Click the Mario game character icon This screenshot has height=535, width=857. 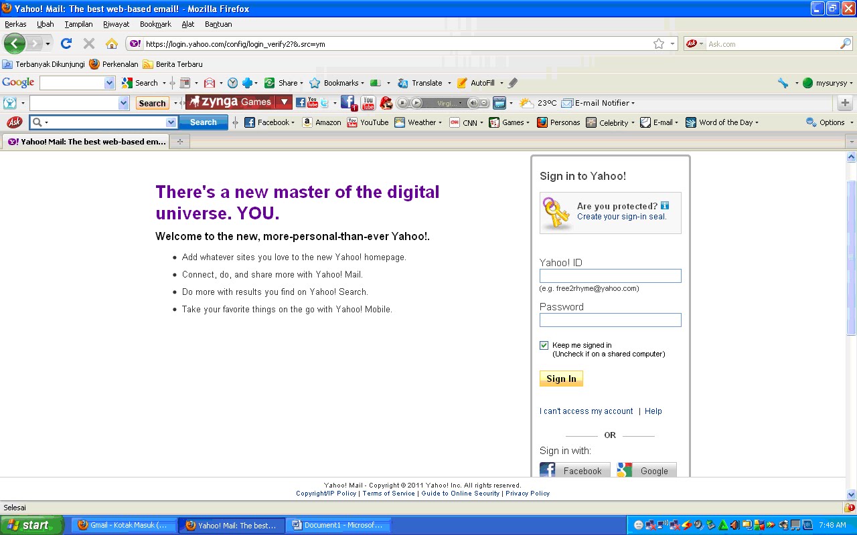(x=386, y=102)
